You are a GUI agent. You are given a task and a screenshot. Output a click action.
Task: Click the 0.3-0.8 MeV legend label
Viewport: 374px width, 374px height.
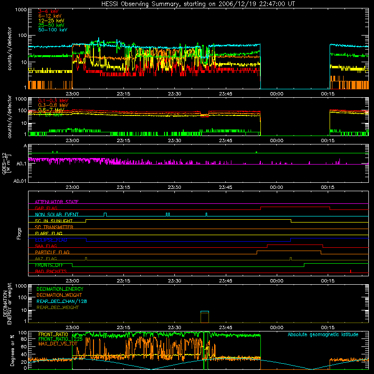point(53,105)
